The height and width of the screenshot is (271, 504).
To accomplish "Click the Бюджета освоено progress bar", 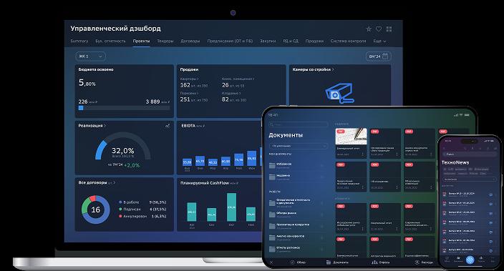I will tap(124, 108).
